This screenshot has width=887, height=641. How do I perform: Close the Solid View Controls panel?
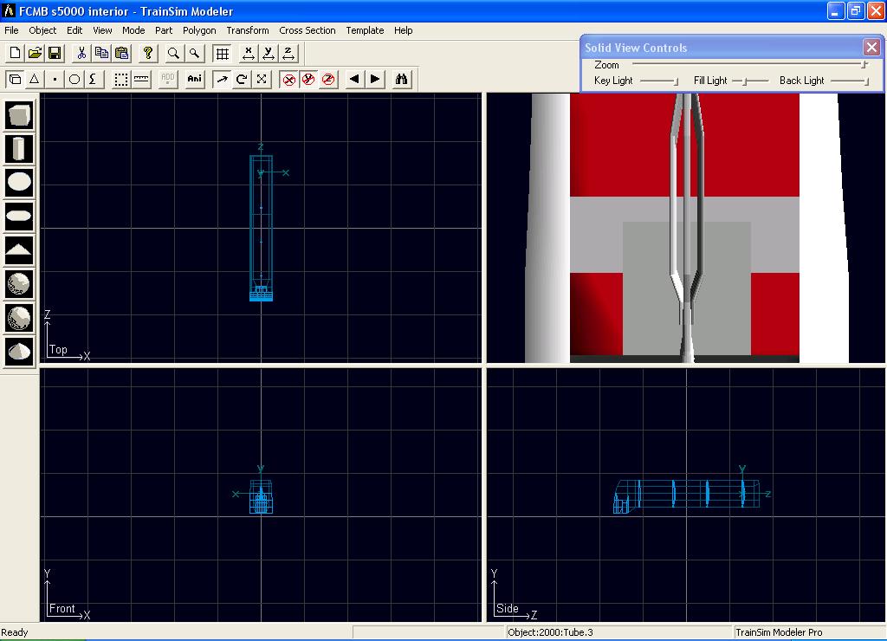click(871, 48)
